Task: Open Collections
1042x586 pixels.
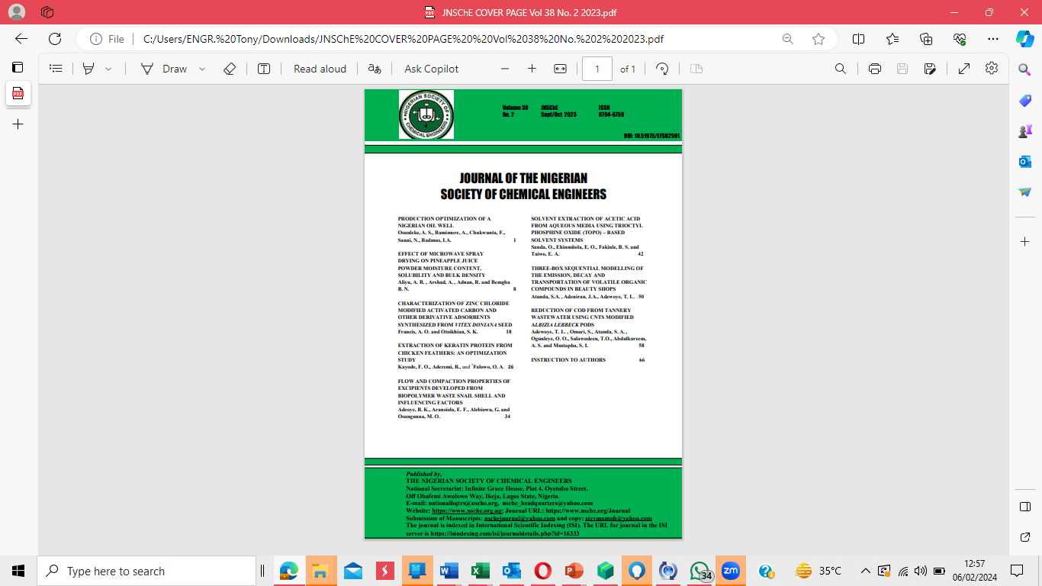Action: coord(926,39)
